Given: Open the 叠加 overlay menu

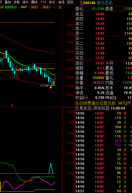Looking at the screenshot, I should pyautogui.click(x=8, y=2).
